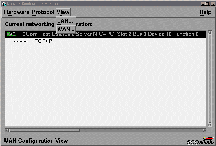Select the TCP/IP protocol entry

(44, 41)
